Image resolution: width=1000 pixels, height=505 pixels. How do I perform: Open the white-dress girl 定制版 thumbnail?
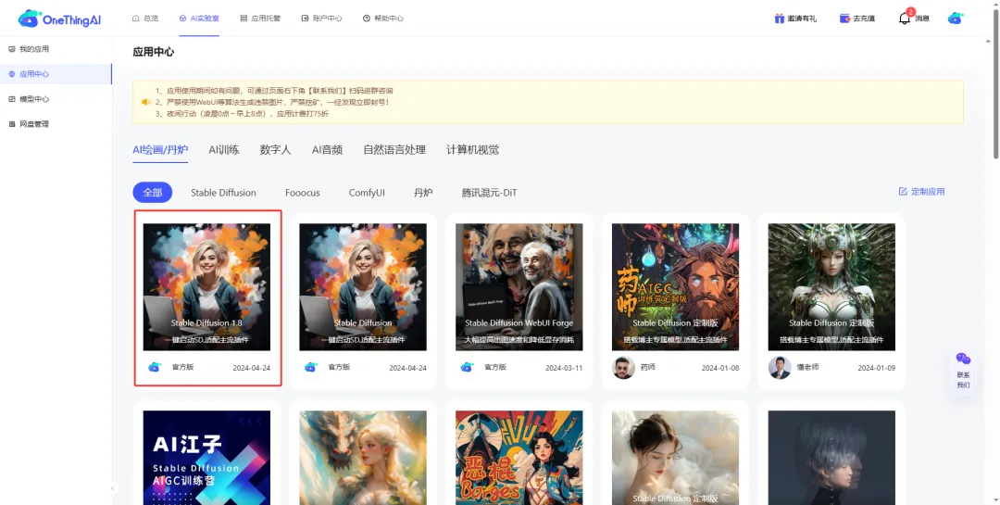pyautogui.click(x=675, y=458)
